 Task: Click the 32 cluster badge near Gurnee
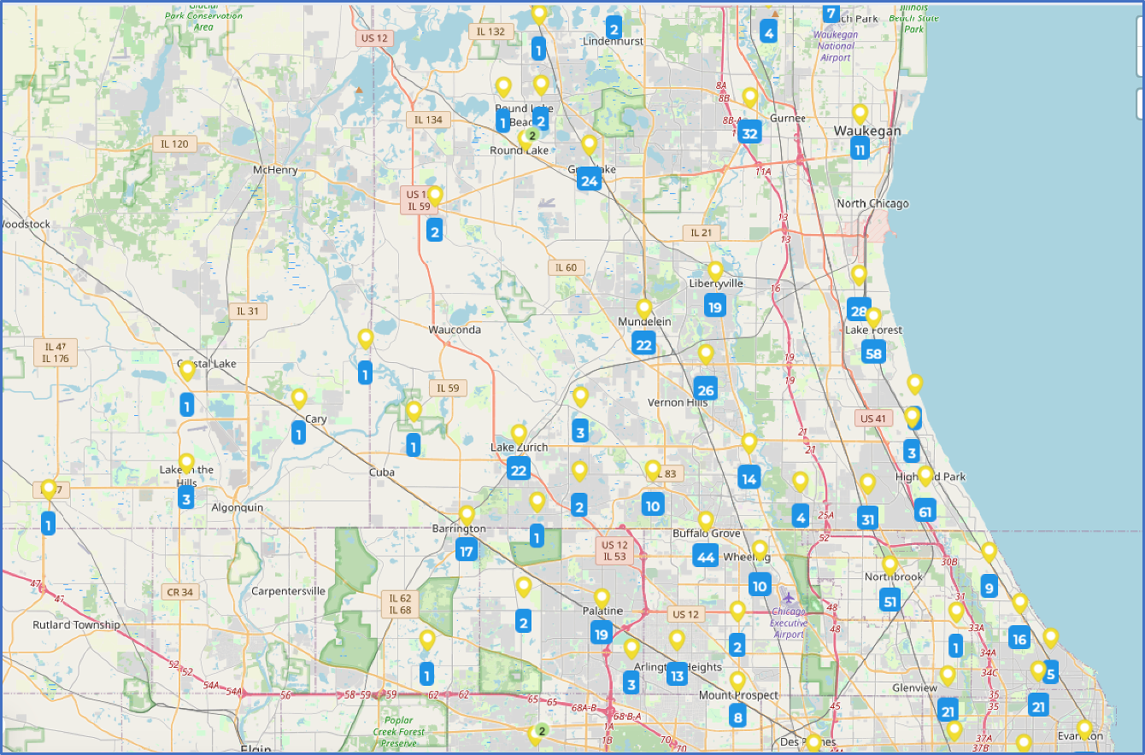pyautogui.click(x=750, y=133)
